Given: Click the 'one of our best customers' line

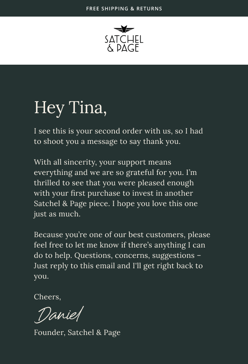Looking at the screenshot, I should click(x=122, y=235).
